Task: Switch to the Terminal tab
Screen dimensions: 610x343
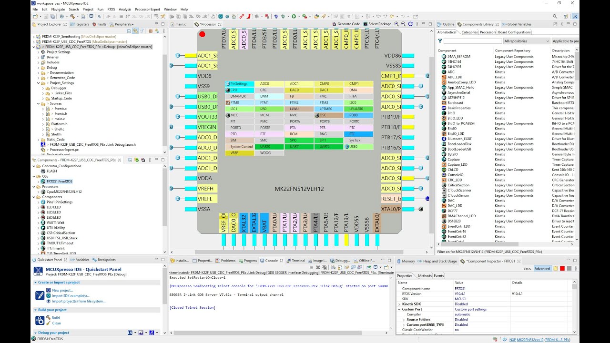Action: pyautogui.click(x=295, y=261)
